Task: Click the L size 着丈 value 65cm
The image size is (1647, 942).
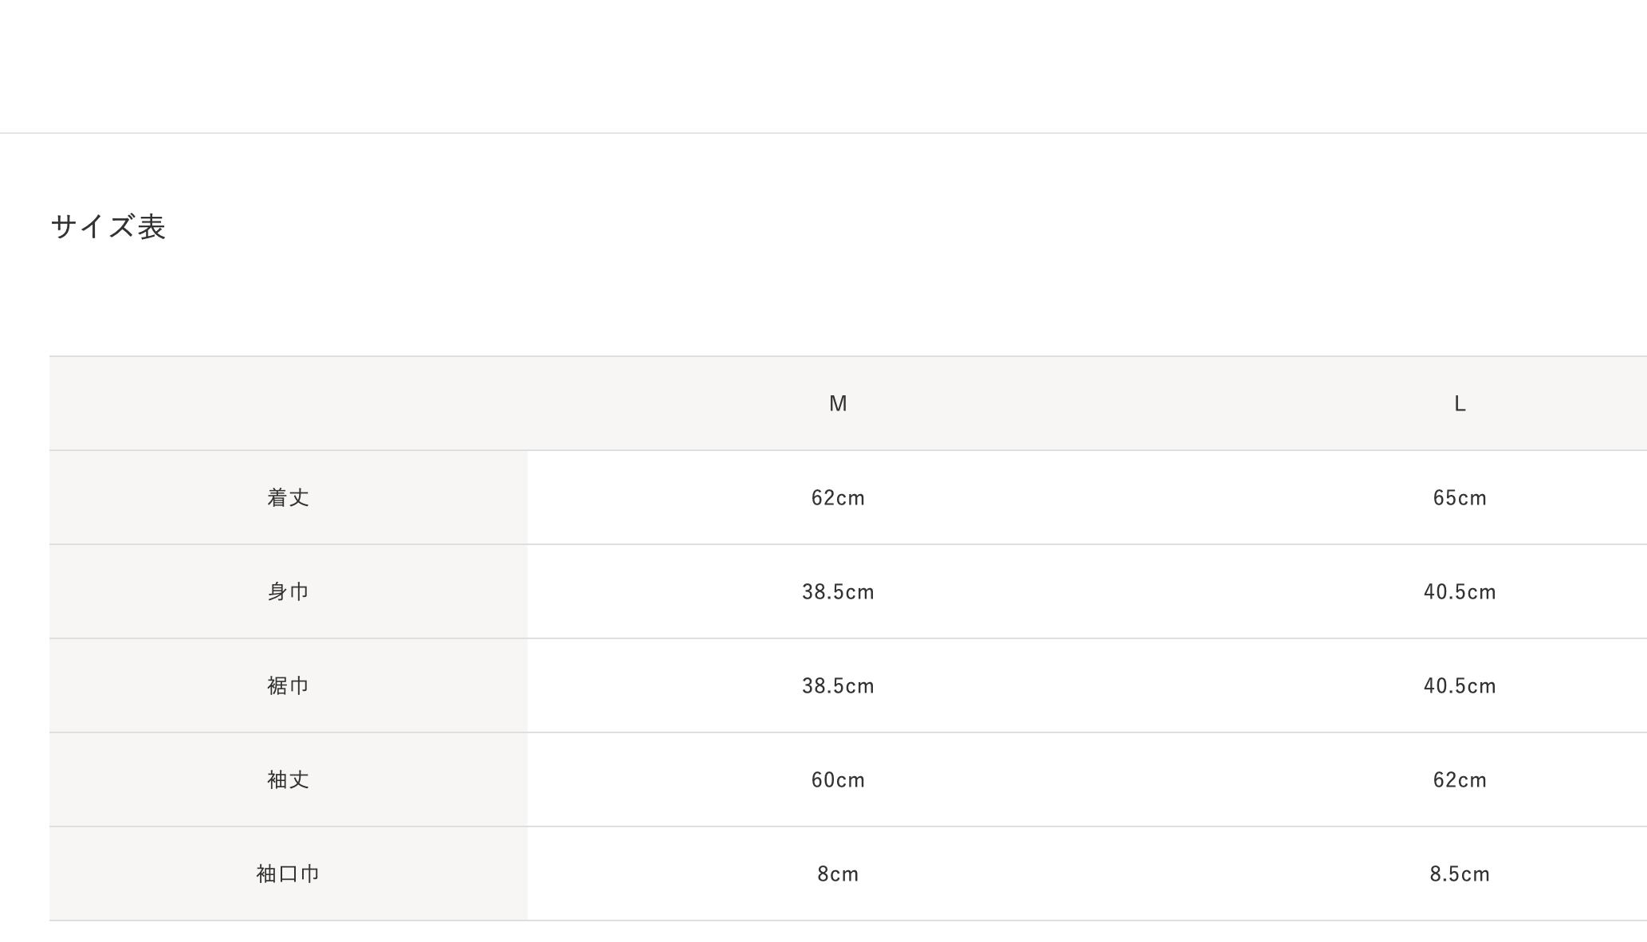Action: pyautogui.click(x=1460, y=498)
